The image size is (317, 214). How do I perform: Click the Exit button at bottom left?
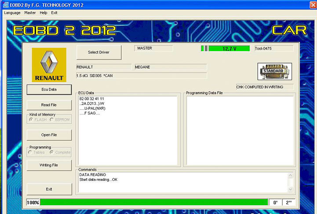[x=49, y=189]
